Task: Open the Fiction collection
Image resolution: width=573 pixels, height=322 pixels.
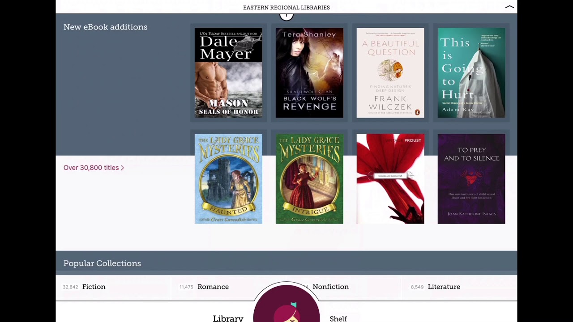Action: point(94,287)
